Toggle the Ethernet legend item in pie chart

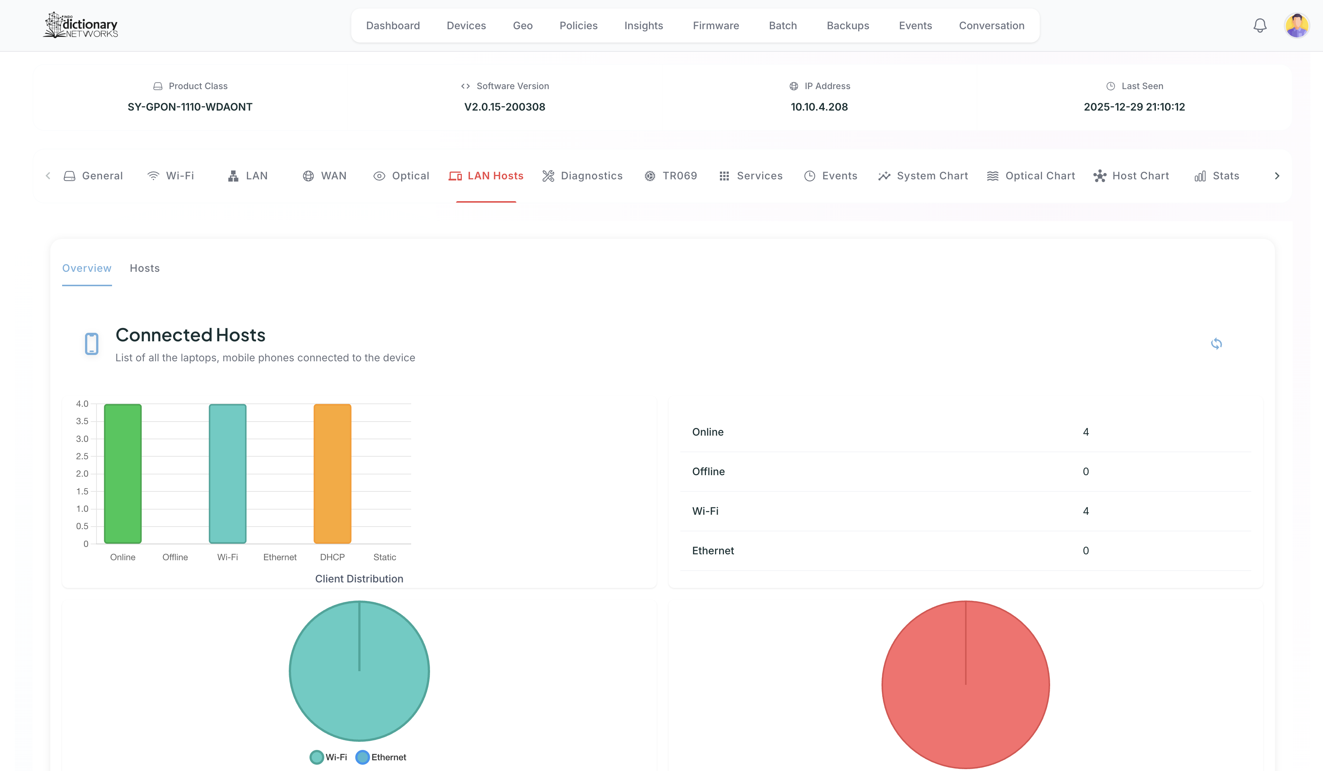[x=380, y=757]
